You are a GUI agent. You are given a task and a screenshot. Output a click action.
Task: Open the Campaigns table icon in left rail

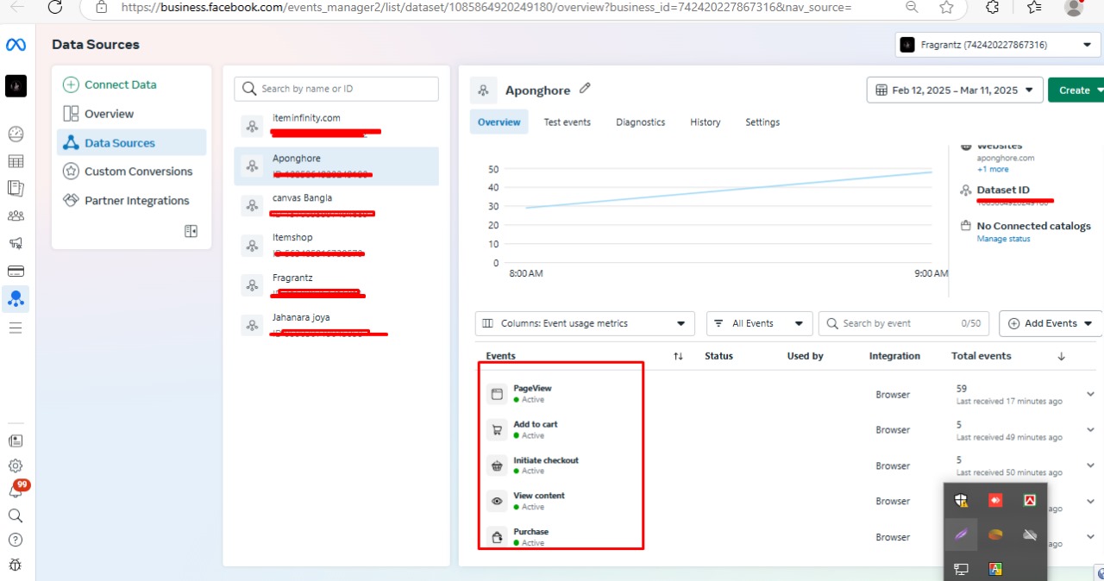(x=16, y=161)
